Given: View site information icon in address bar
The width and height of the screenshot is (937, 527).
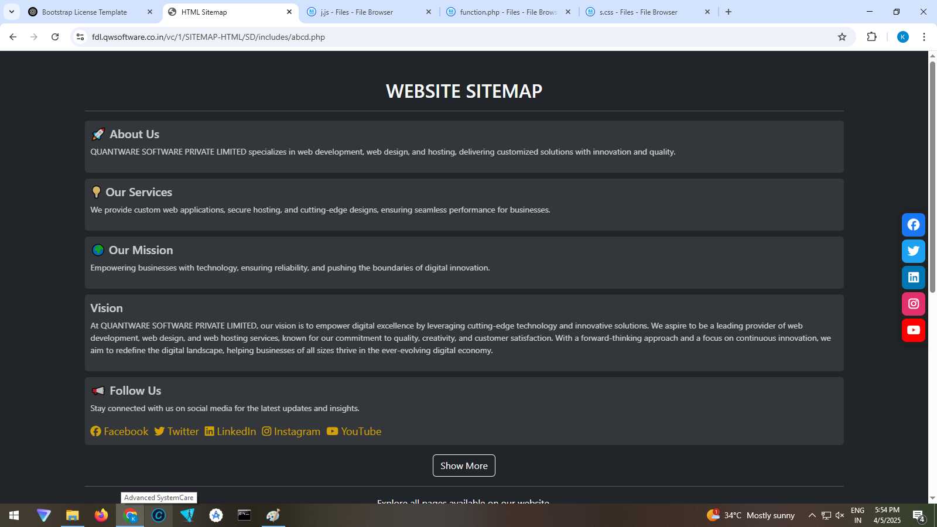Looking at the screenshot, I should [80, 37].
